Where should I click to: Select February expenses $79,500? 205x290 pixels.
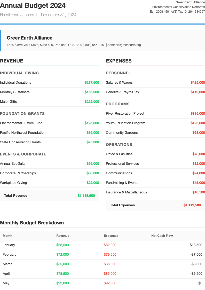pyautogui.click(x=110, y=254)
